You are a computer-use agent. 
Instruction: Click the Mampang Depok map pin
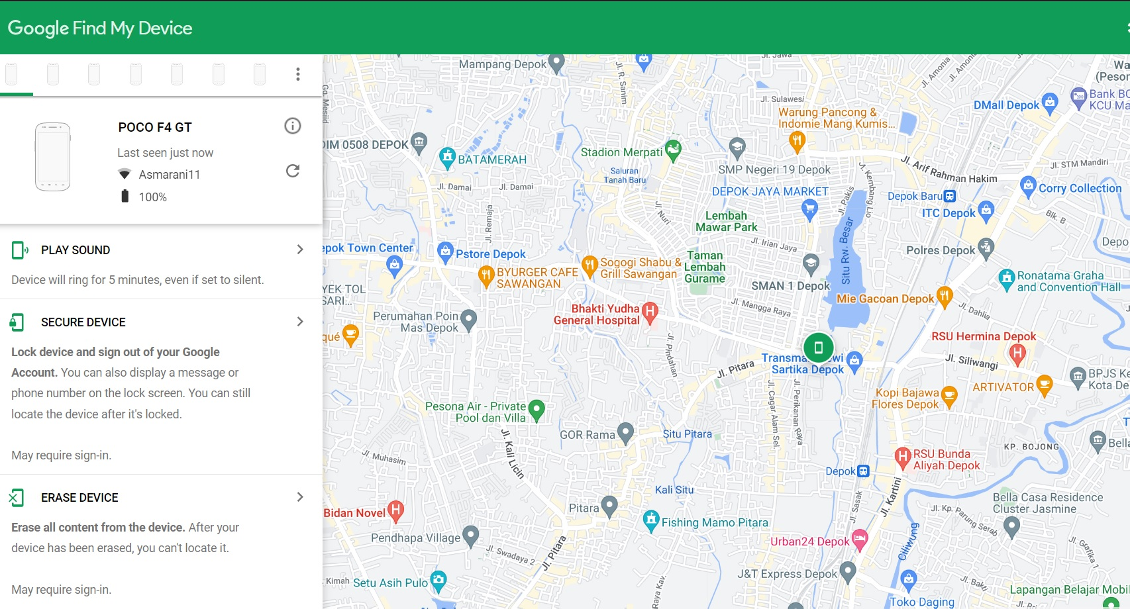click(557, 64)
